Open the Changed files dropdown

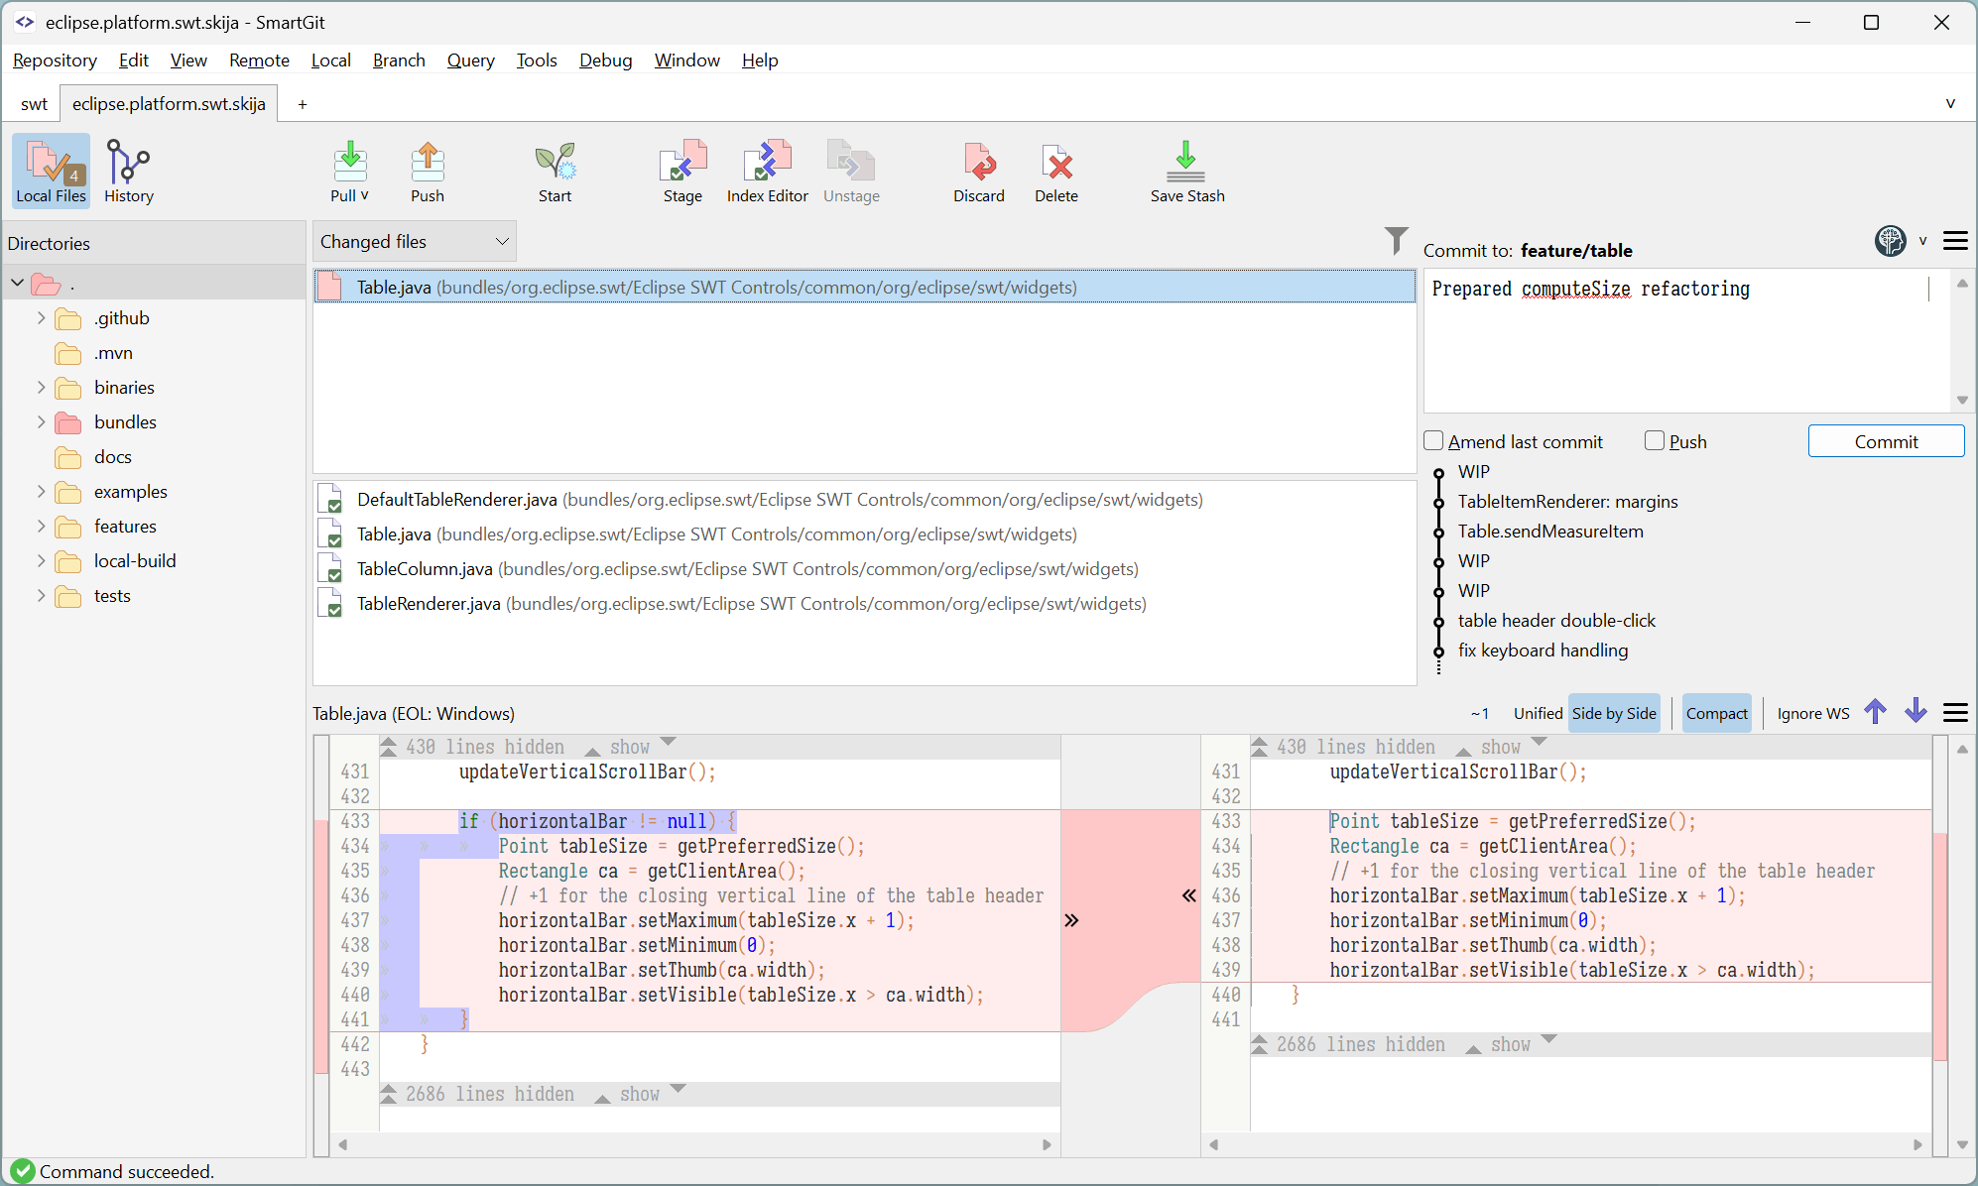(x=413, y=241)
